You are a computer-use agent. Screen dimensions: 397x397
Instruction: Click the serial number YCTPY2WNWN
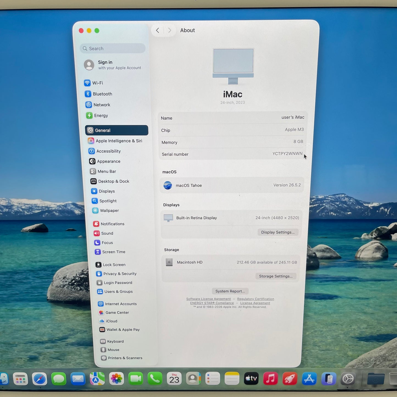tap(287, 154)
